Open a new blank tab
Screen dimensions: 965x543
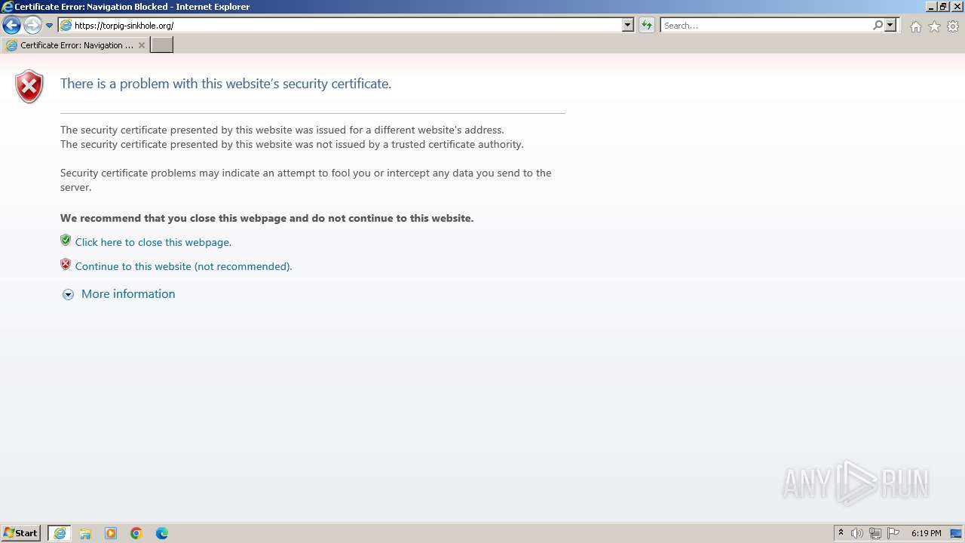pos(162,45)
